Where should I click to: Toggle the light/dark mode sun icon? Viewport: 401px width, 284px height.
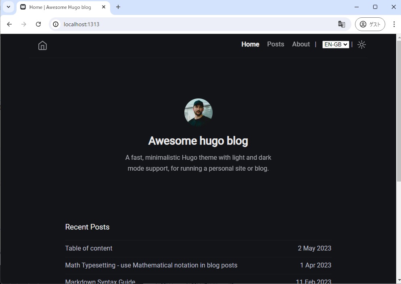point(361,44)
